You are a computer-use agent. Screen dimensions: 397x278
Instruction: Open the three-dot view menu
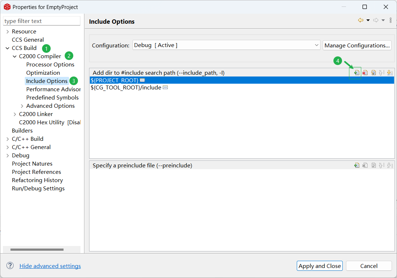pyautogui.click(x=391, y=20)
